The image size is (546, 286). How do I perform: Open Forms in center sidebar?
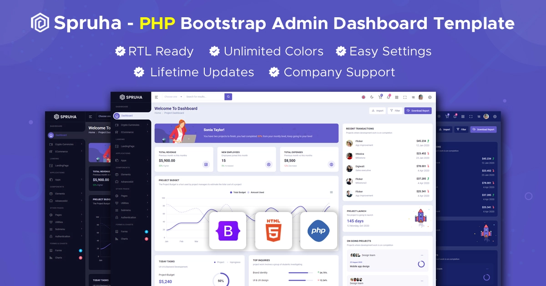(132, 232)
